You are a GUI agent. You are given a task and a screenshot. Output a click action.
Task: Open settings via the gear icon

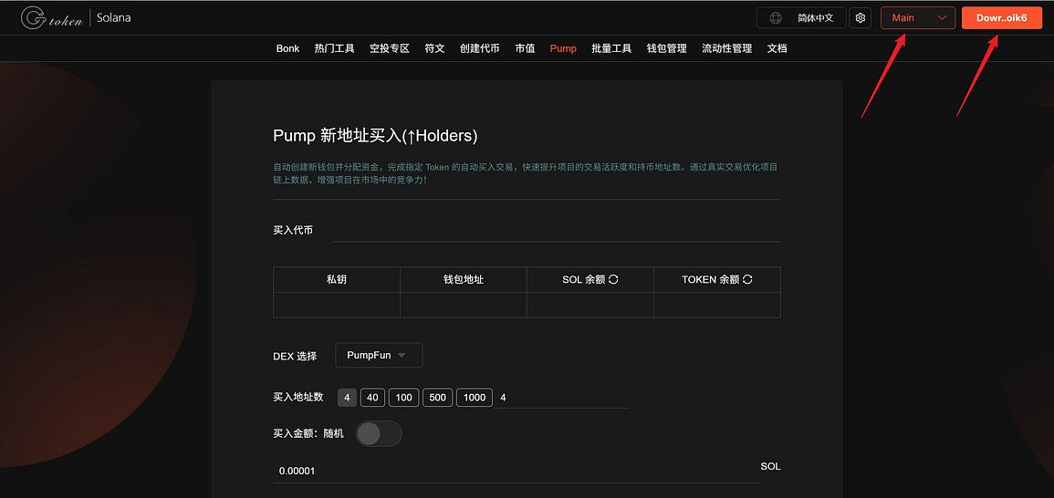tap(860, 18)
